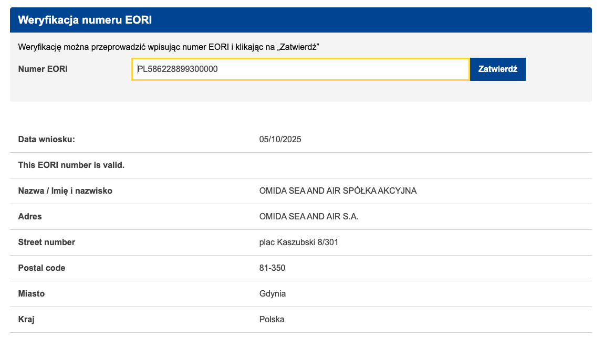Screen dimensions: 604x338
Task: Click the instruction text about clicking Zatwierdź
Action: tap(169, 47)
